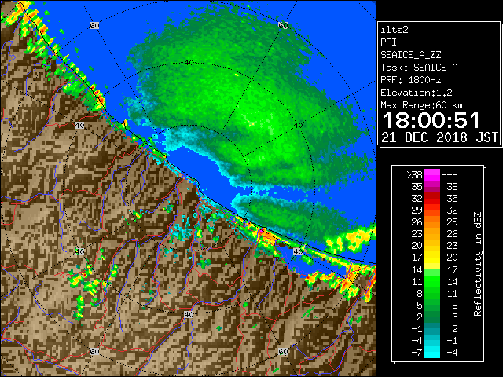Screen dimensions: 503x377
Task: Select the '-7' legend value
Action: click(x=417, y=353)
